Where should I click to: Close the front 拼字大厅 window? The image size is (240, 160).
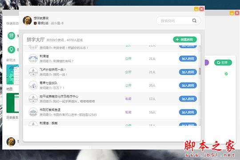click(x=202, y=9)
